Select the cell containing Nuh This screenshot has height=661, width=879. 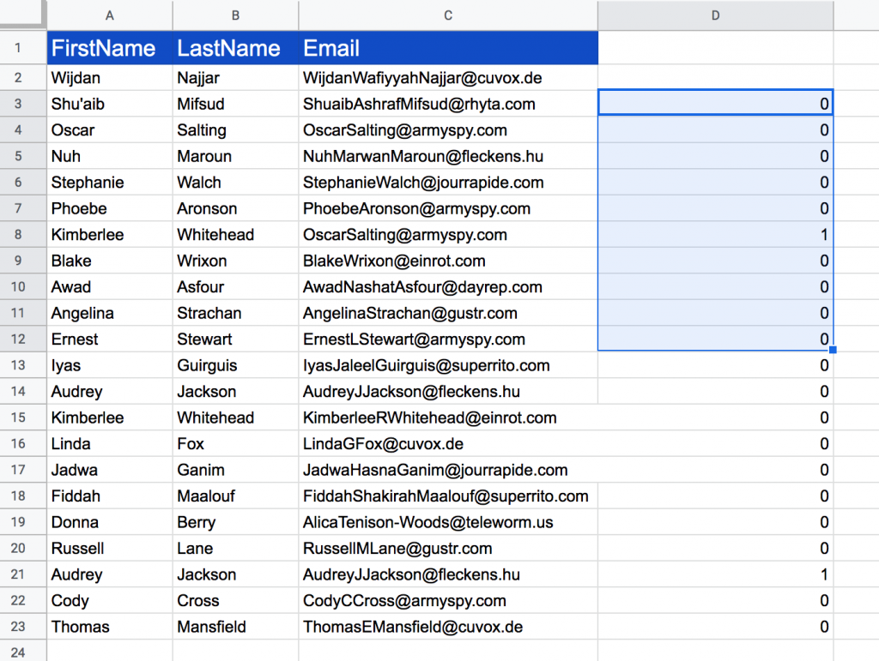coord(110,156)
